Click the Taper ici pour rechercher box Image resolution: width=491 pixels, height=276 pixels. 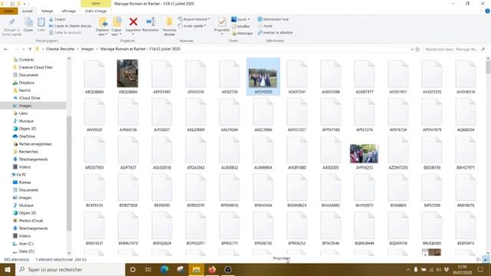(x=70, y=269)
